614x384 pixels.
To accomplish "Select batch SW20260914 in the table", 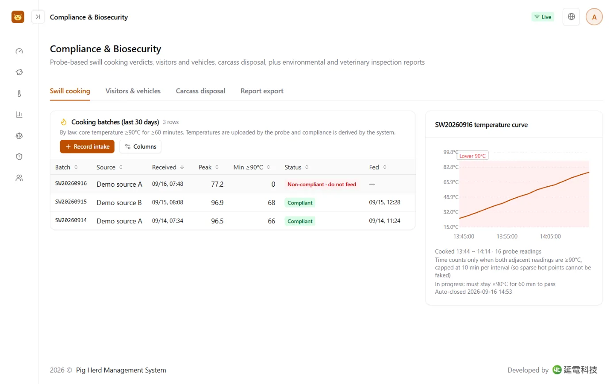I will 233,221.
